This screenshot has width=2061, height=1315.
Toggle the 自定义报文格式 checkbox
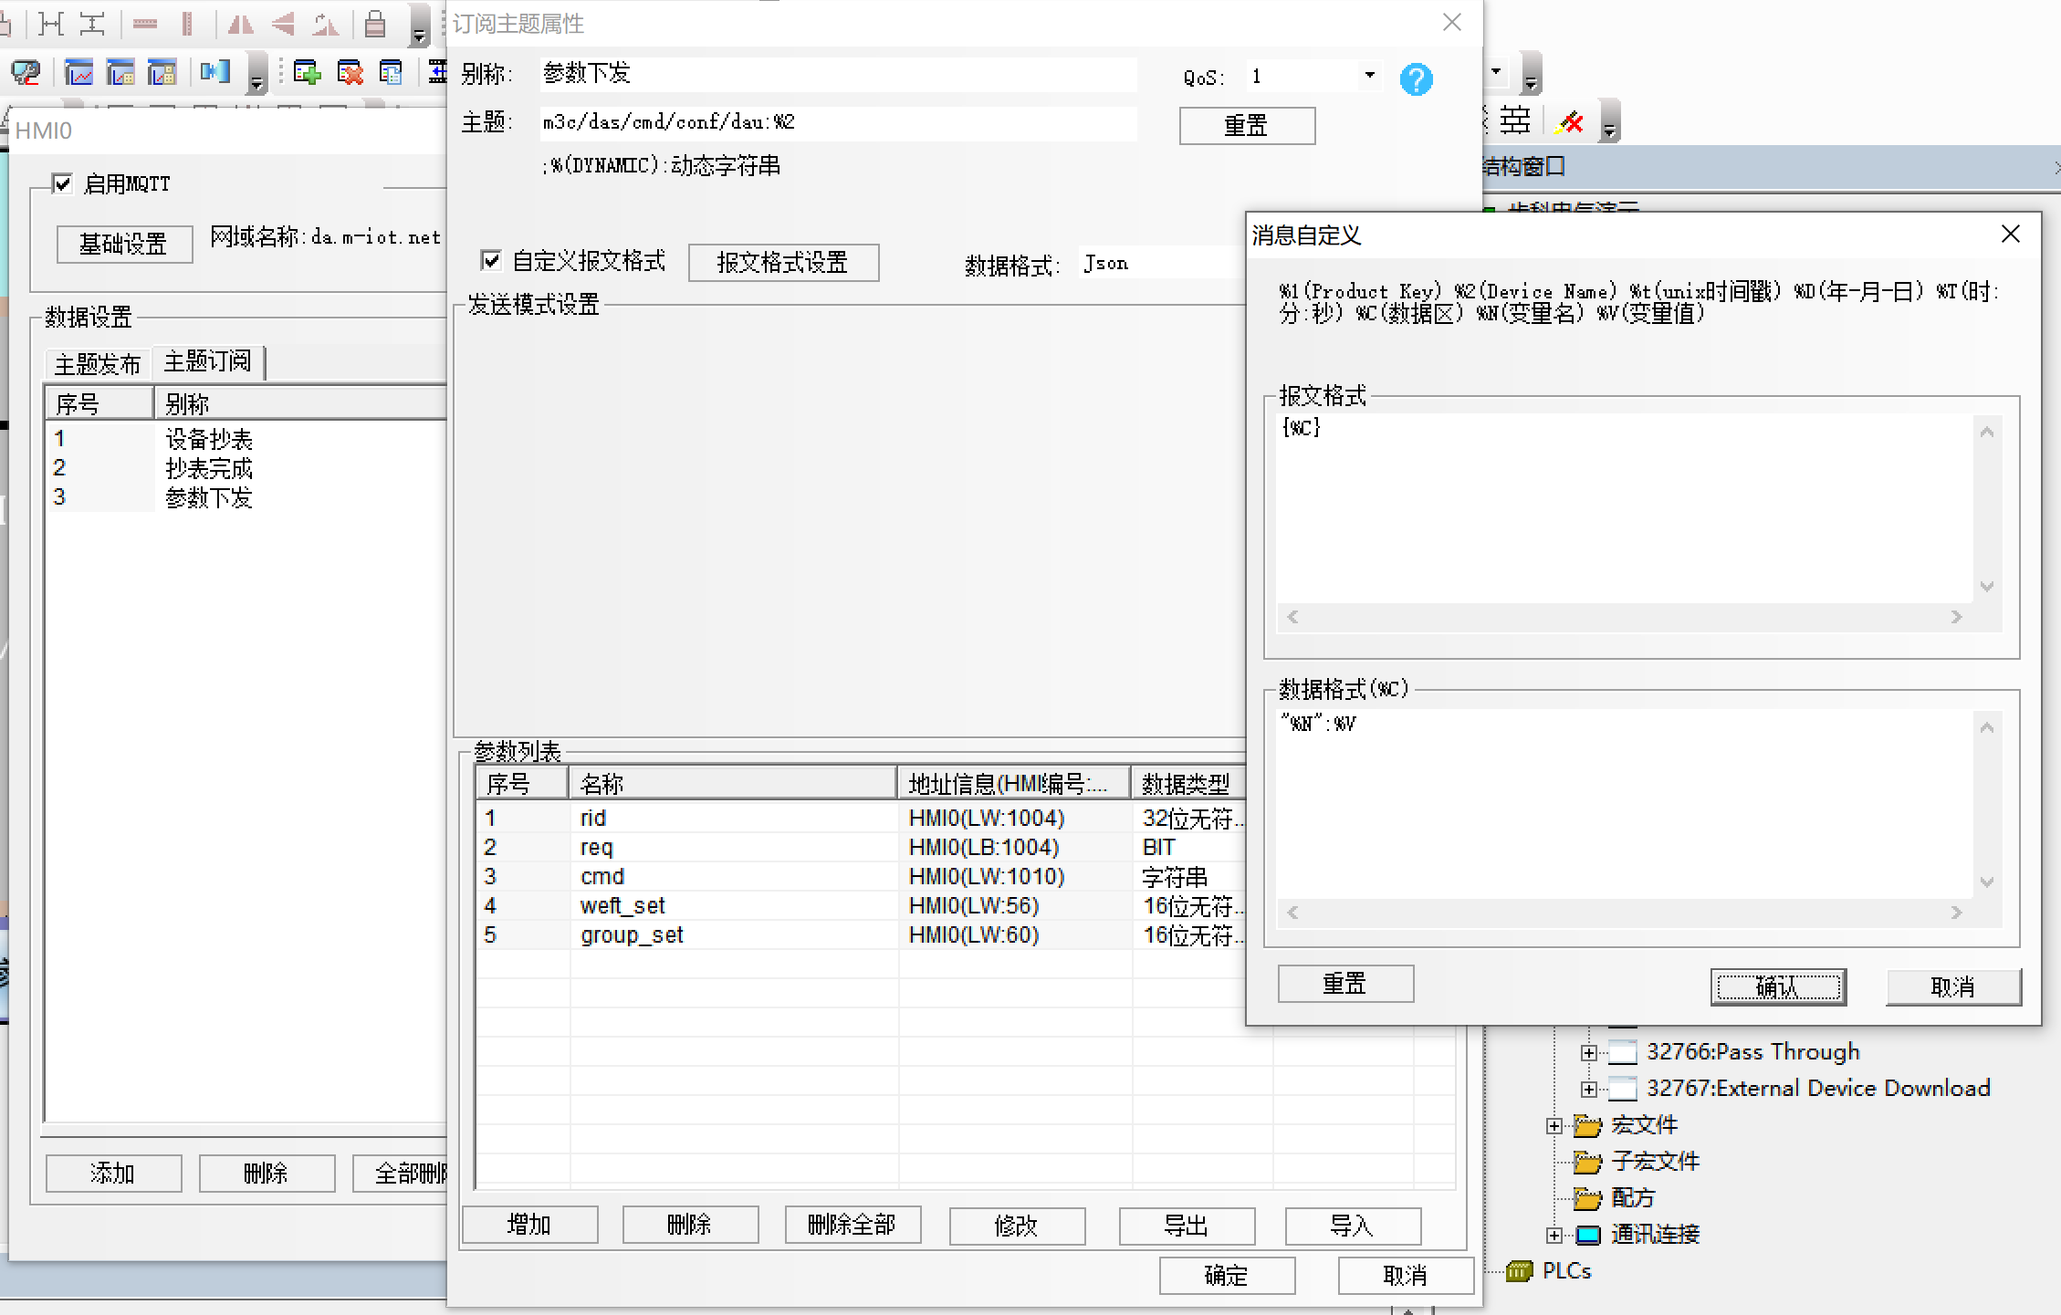(x=491, y=261)
